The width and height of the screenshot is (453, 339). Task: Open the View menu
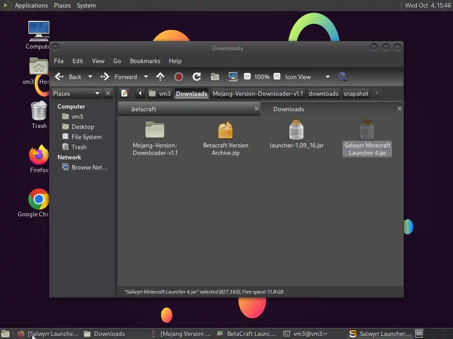coord(98,61)
